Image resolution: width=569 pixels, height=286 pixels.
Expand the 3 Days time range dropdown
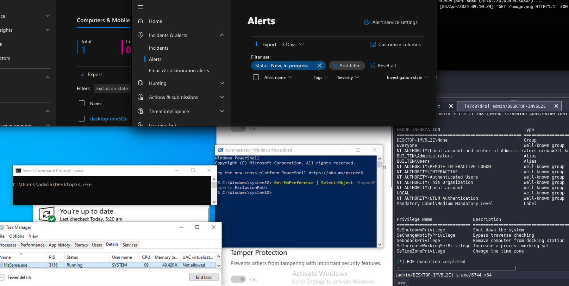pos(293,44)
